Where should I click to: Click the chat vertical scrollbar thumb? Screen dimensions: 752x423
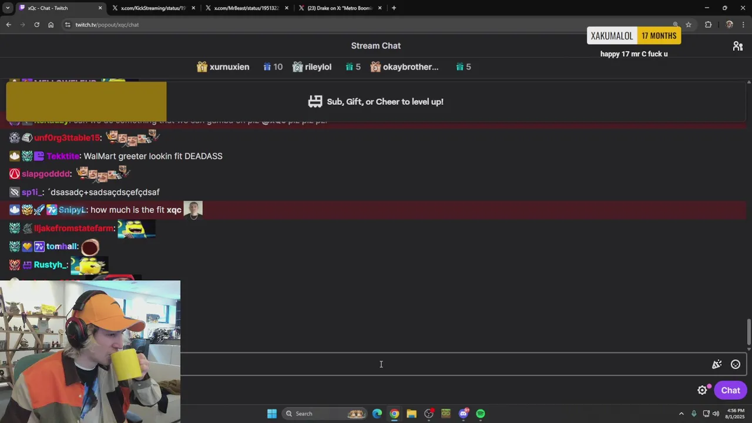point(748,332)
